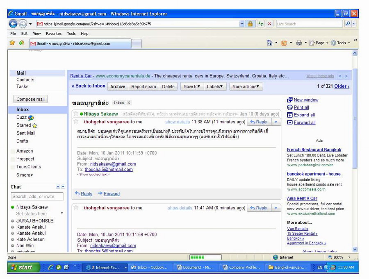
Task: Star the 11:41 AM thohgchai message
Action: [x=76, y=208]
